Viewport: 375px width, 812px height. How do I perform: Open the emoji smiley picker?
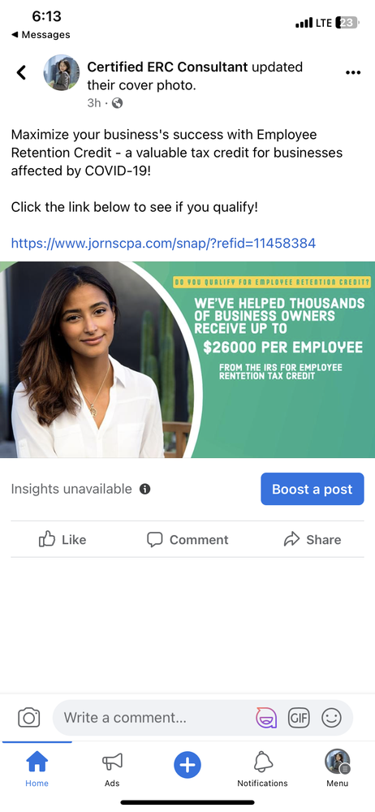pyautogui.click(x=331, y=718)
